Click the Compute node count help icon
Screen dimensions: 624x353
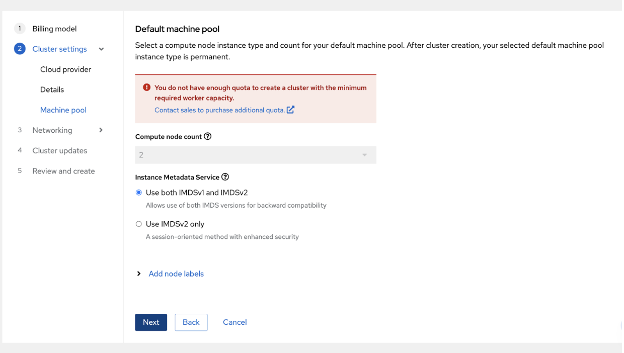point(207,136)
